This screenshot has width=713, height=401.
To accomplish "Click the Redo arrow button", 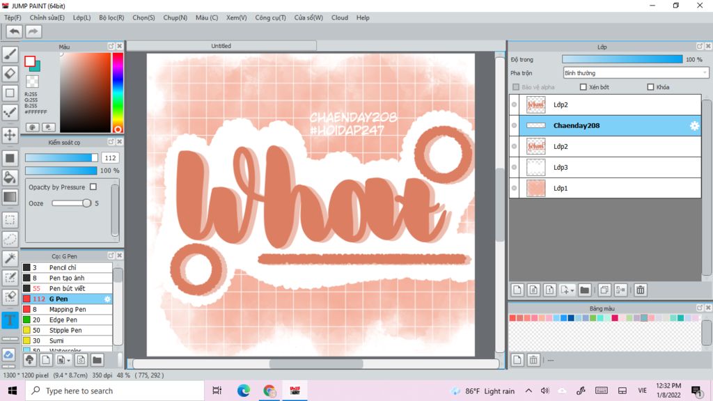I will (33, 31).
